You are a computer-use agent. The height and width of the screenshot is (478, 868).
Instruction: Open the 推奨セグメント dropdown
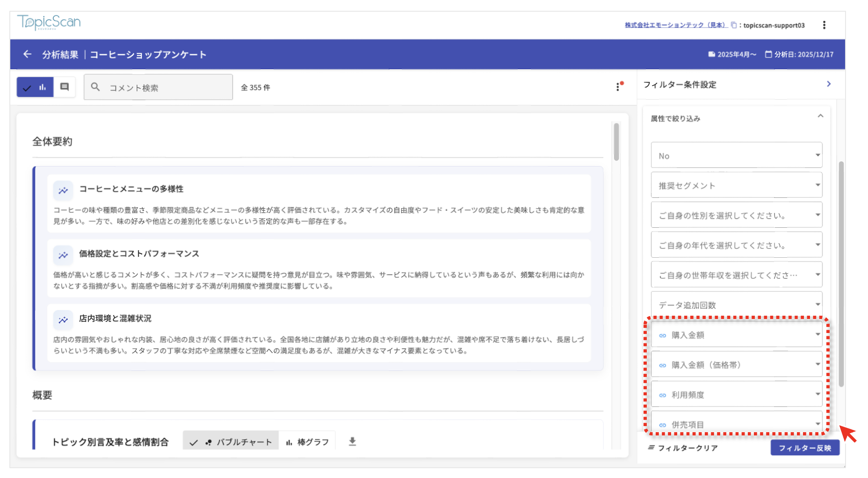[736, 186]
